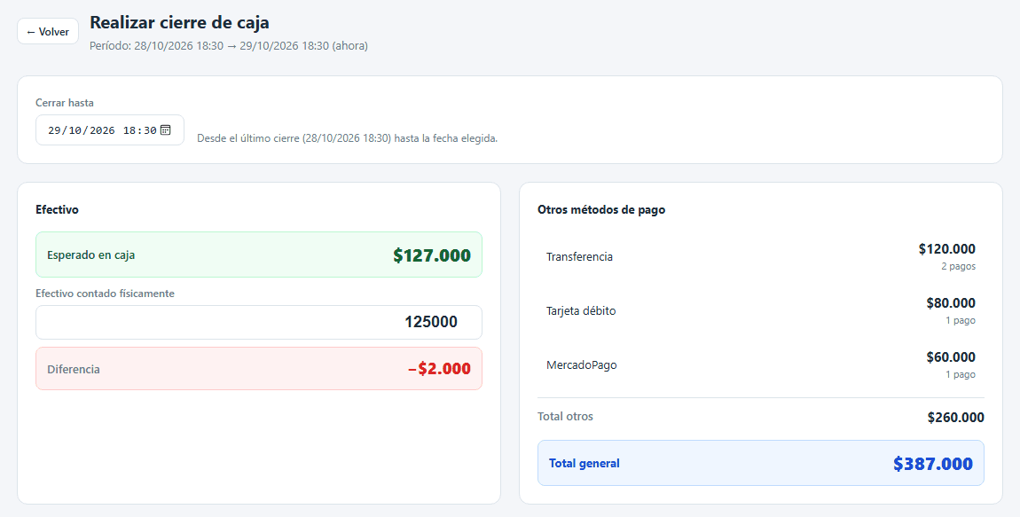Select the Diferencia value −$2.000

(439, 369)
